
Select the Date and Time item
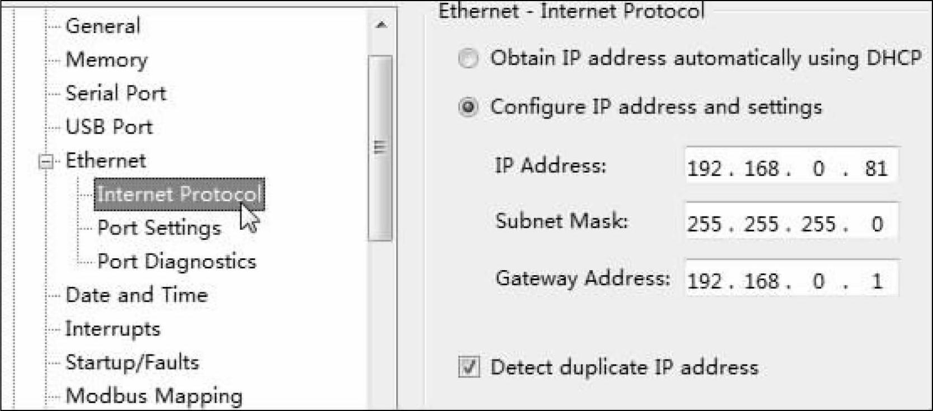[x=136, y=295]
